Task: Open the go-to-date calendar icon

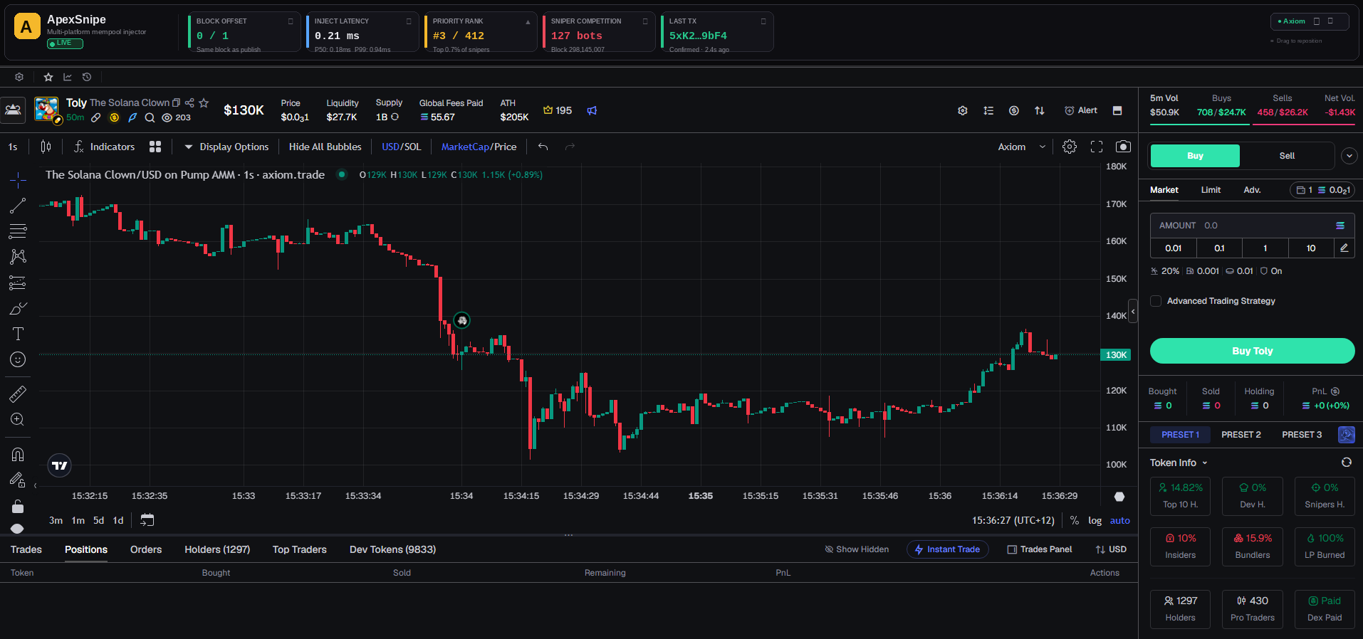Action: 147,520
